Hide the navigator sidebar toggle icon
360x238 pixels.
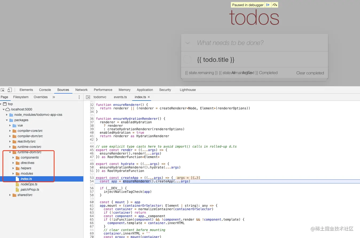tap(88, 97)
